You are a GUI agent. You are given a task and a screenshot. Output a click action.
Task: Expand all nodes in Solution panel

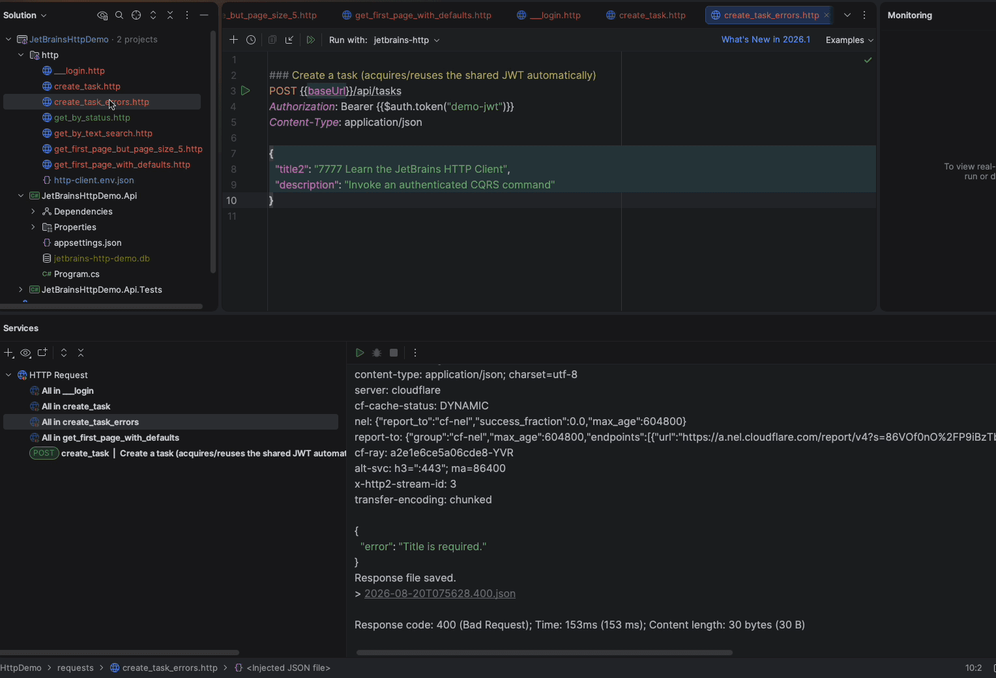(153, 15)
